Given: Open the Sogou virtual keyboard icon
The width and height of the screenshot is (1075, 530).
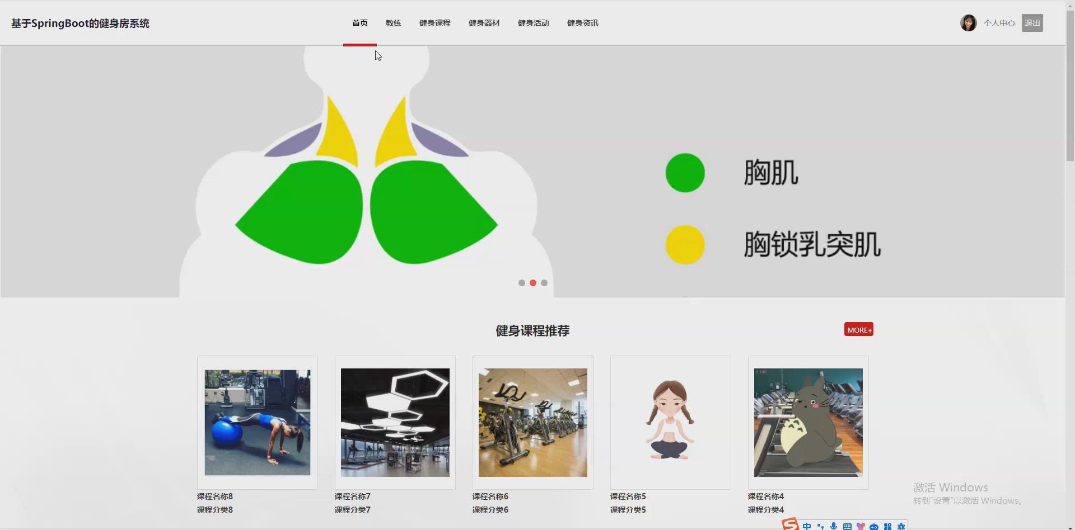Looking at the screenshot, I should tap(847, 526).
